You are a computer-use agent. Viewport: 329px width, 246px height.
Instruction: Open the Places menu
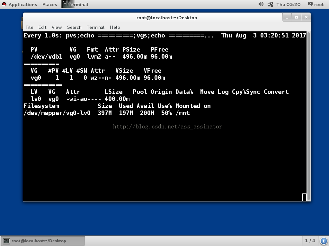[x=49, y=4]
